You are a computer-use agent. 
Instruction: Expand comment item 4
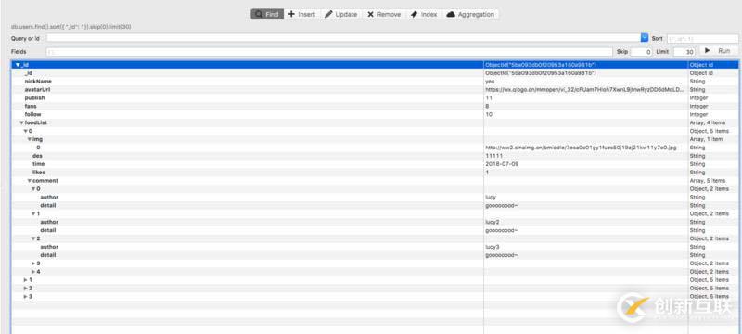coord(33,272)
